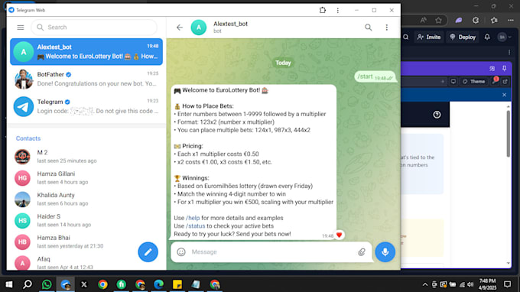Open the Telegram official chat
The height and width of the screenshot is (292, 520).
[x=86, y=106]
